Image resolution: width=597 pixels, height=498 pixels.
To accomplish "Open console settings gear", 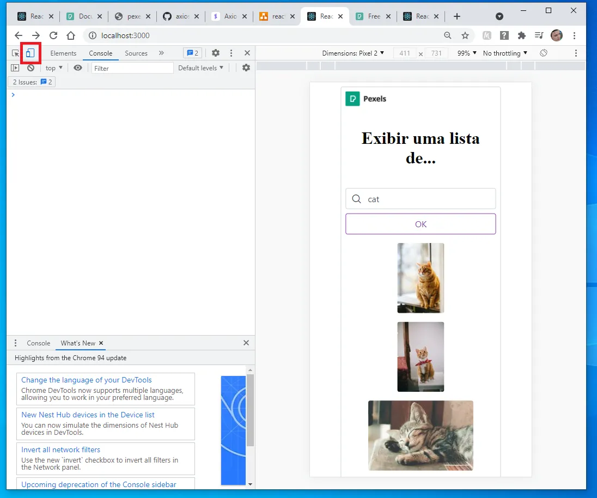I will coord(246,68).
